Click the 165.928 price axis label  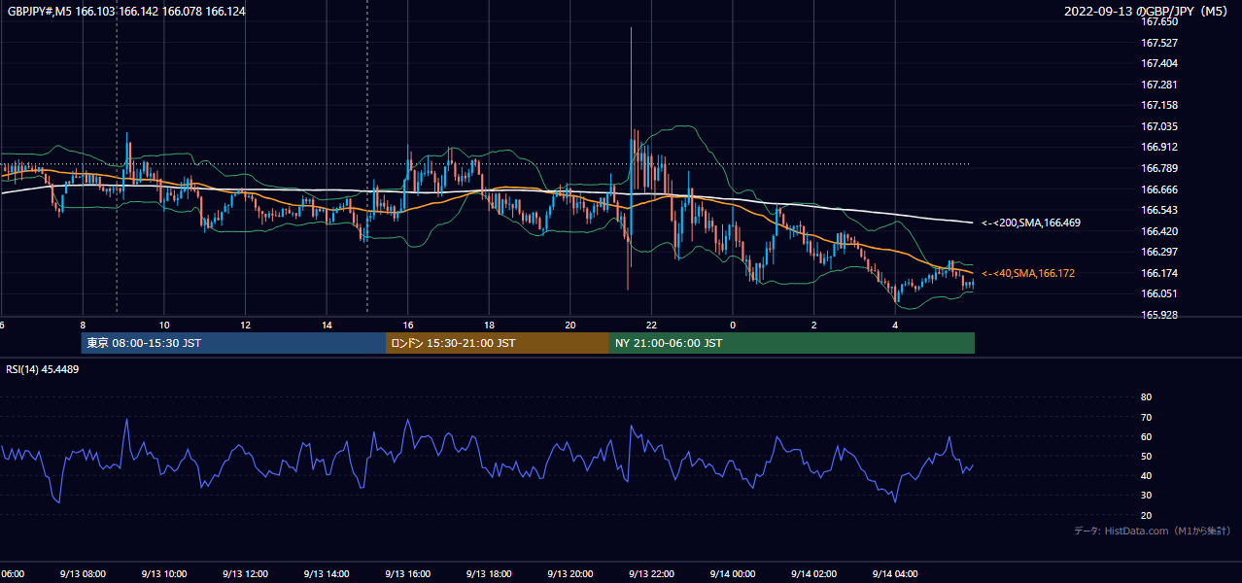tap(1158, 315)
